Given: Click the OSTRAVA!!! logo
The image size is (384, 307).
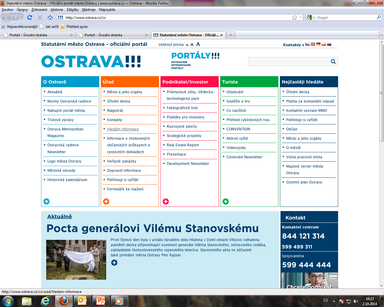Looking at the screenshot, I should click(x=91, y=61).
